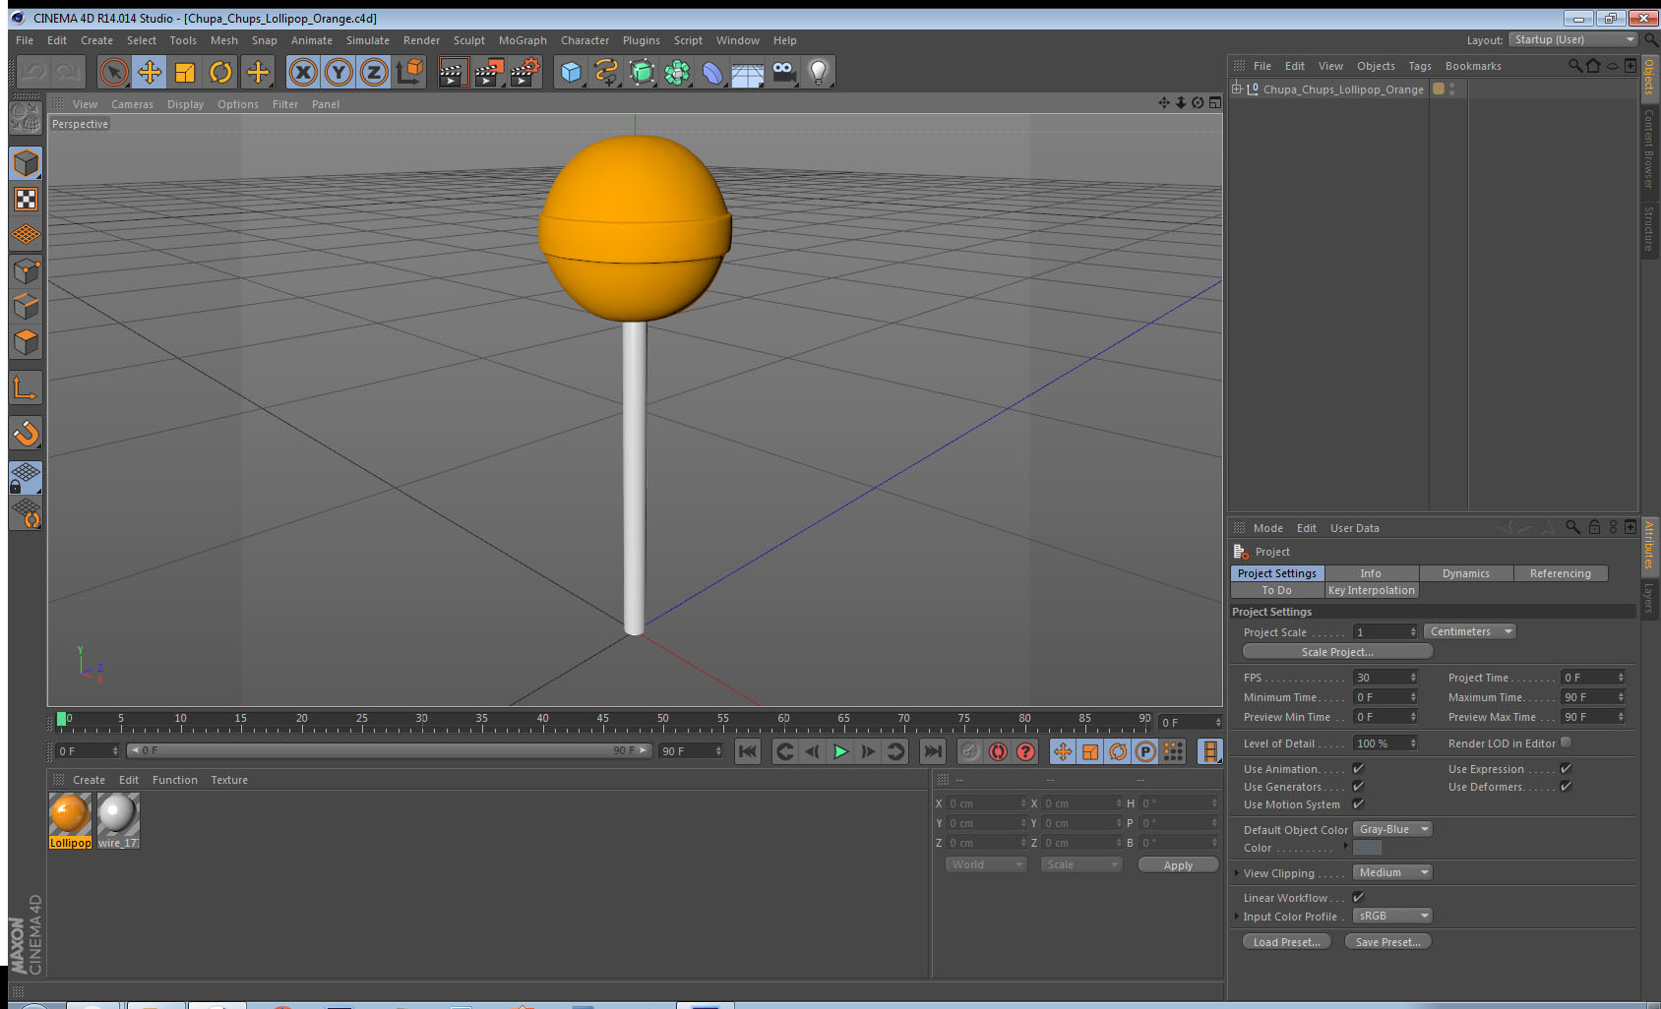Toggle Y axis lock
The width and height of the screenshot is (1661, 1009).
338,72
